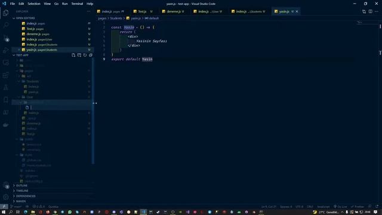The width and height of the screenshot is (382, 215).
Task: Open the Windows Start button
Action: [x=4, y=212]
